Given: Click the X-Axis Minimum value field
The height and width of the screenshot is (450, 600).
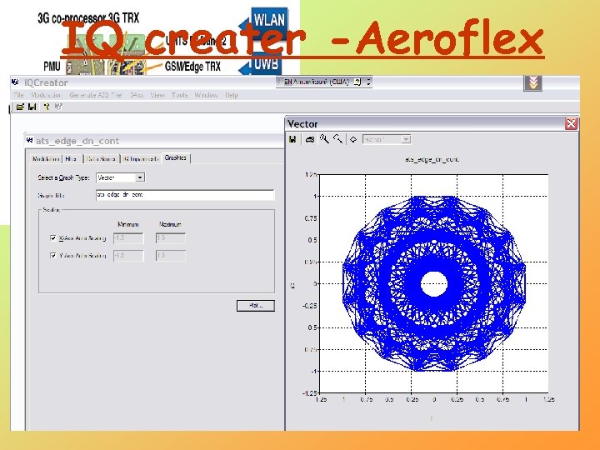Looking at the screenshot, I should [x=128, y=238].
